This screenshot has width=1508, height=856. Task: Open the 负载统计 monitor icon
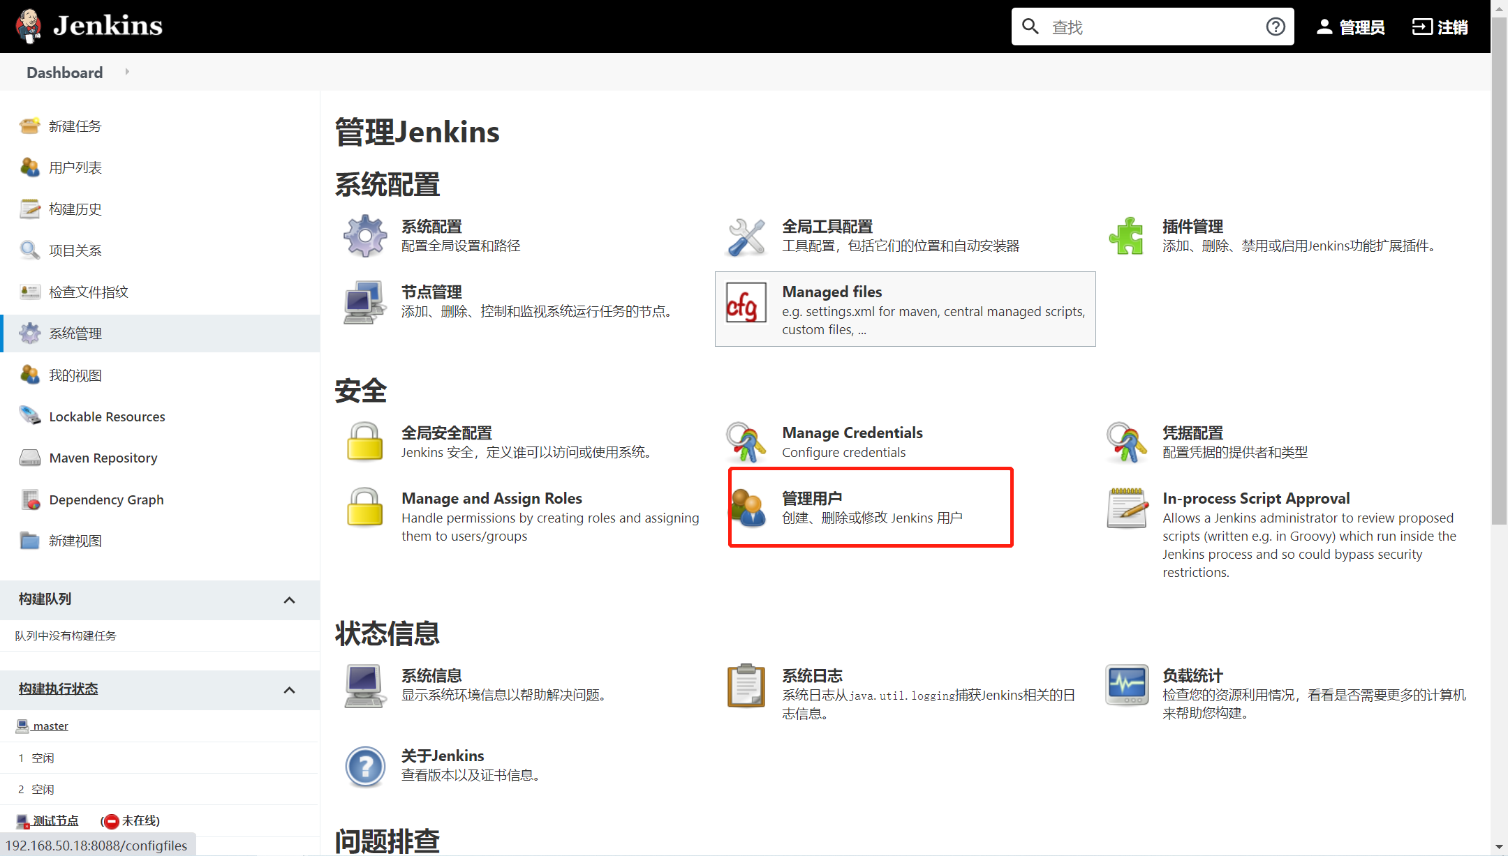click(1127, 686)
